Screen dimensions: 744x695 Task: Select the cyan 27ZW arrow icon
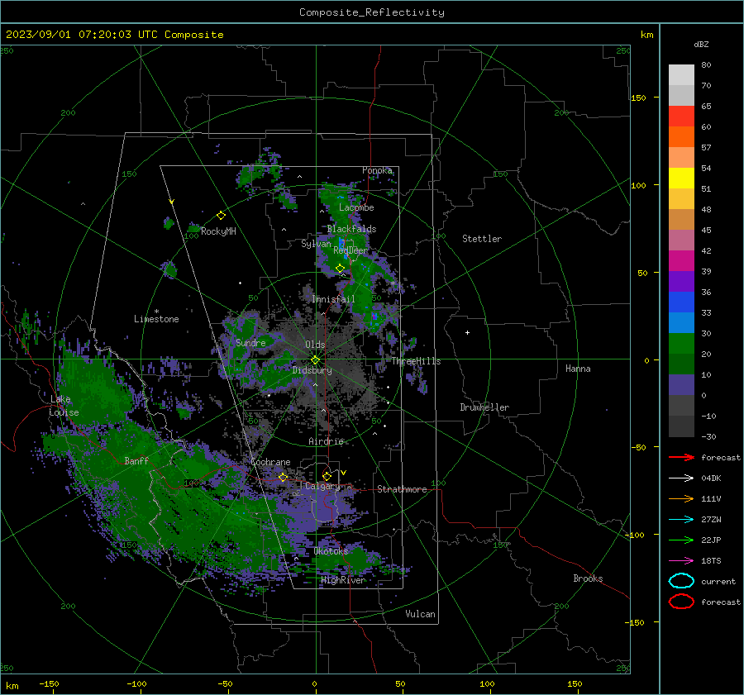[681, 520]
